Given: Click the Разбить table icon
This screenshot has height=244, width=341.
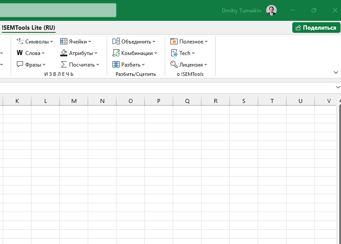Looking at the screenshot, I should click(x=116, y=64).
